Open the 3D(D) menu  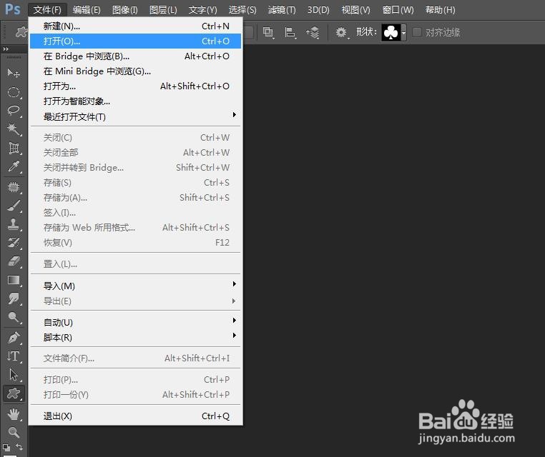click(318, 10)
